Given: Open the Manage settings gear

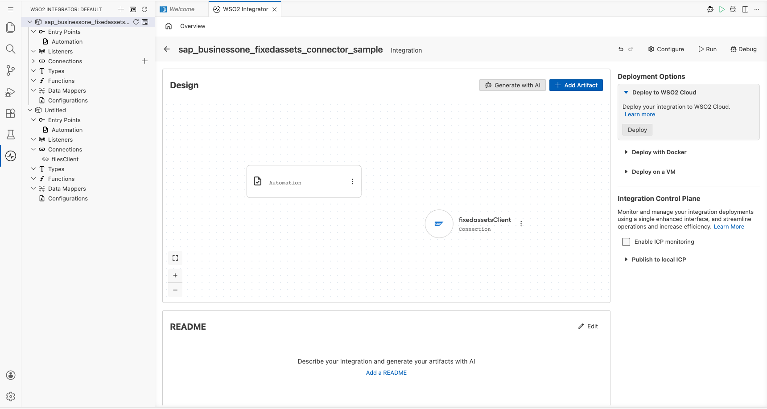Looking at the screenshot, I should click(x=11, y=397).
